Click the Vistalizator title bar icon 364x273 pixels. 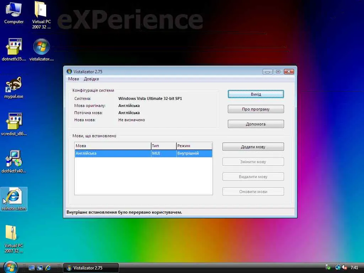69,71
